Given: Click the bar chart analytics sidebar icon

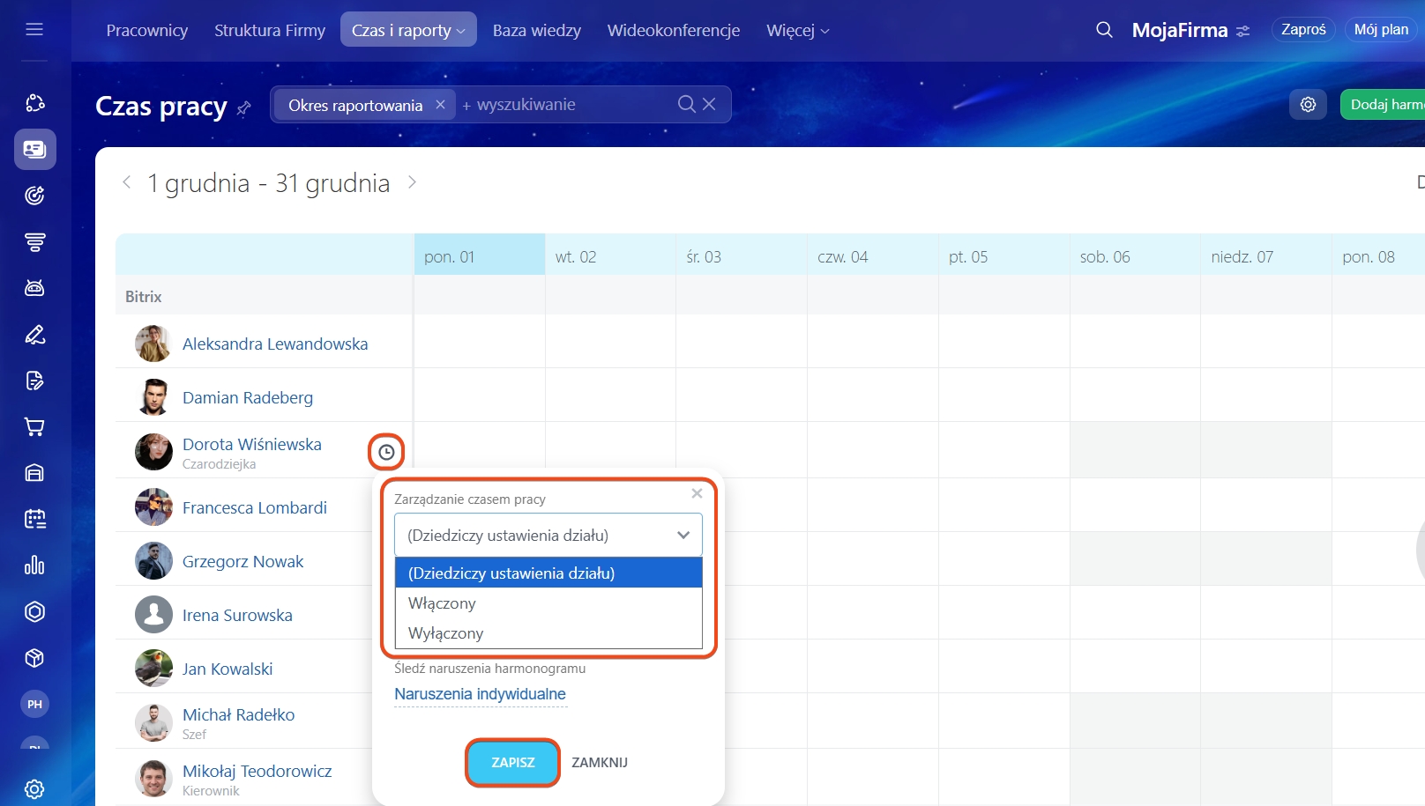Looking at the screenshot, I should pos(34,566).
